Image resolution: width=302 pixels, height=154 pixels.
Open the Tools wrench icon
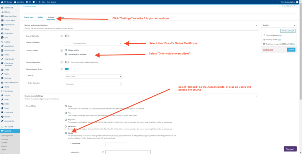pyautogui.click(x=2, y=74)
